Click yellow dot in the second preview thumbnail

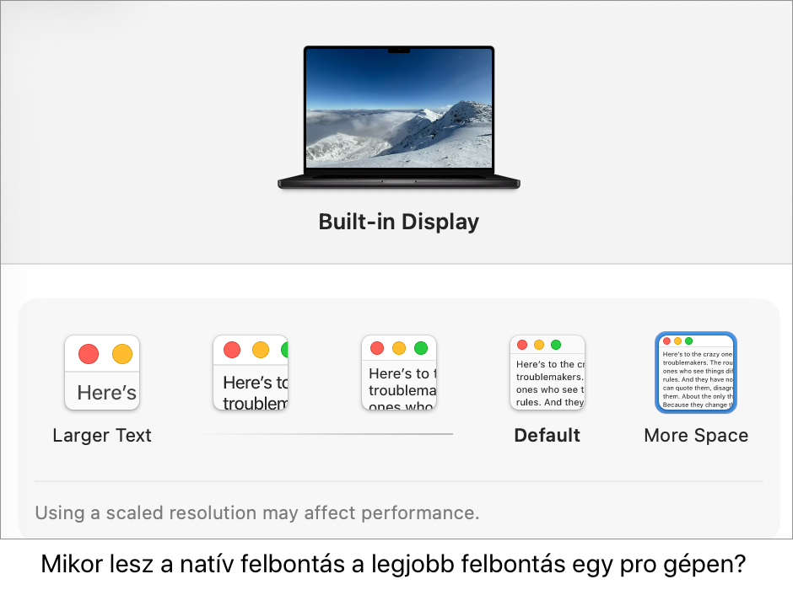click(x=261, y=349)
